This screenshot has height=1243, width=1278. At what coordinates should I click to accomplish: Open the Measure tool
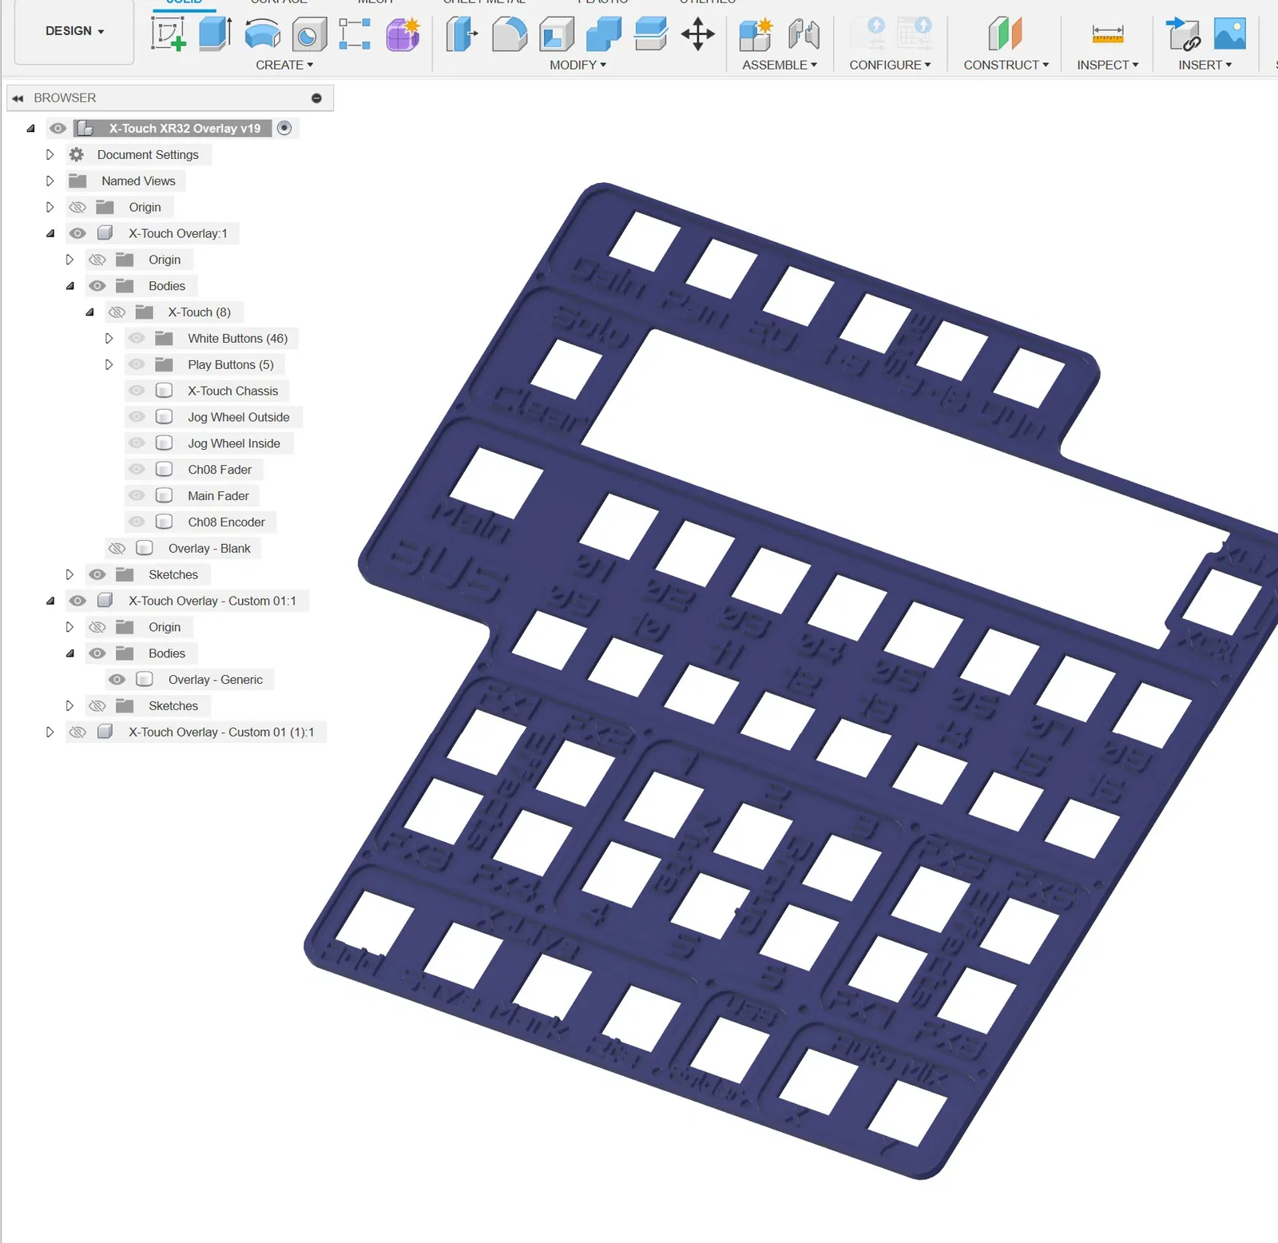point(1108,34)
